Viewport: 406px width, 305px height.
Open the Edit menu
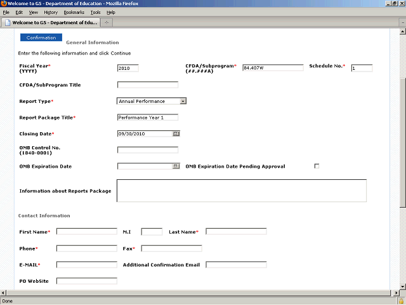pos(19,13)
